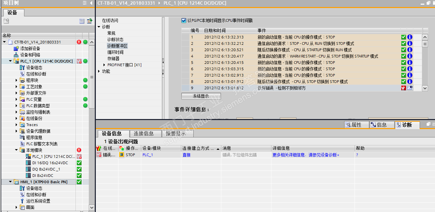Click the green check for event 2

pyautogui.click(x=404, y=43)
